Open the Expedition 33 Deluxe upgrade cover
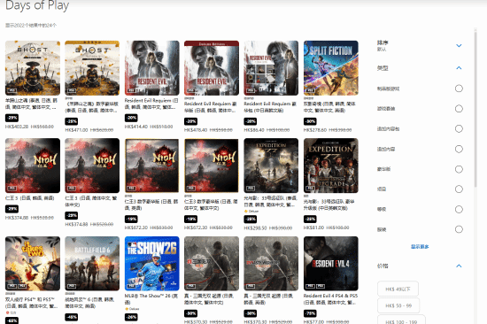Screen dimensions: 487x324 click(331, 166)
